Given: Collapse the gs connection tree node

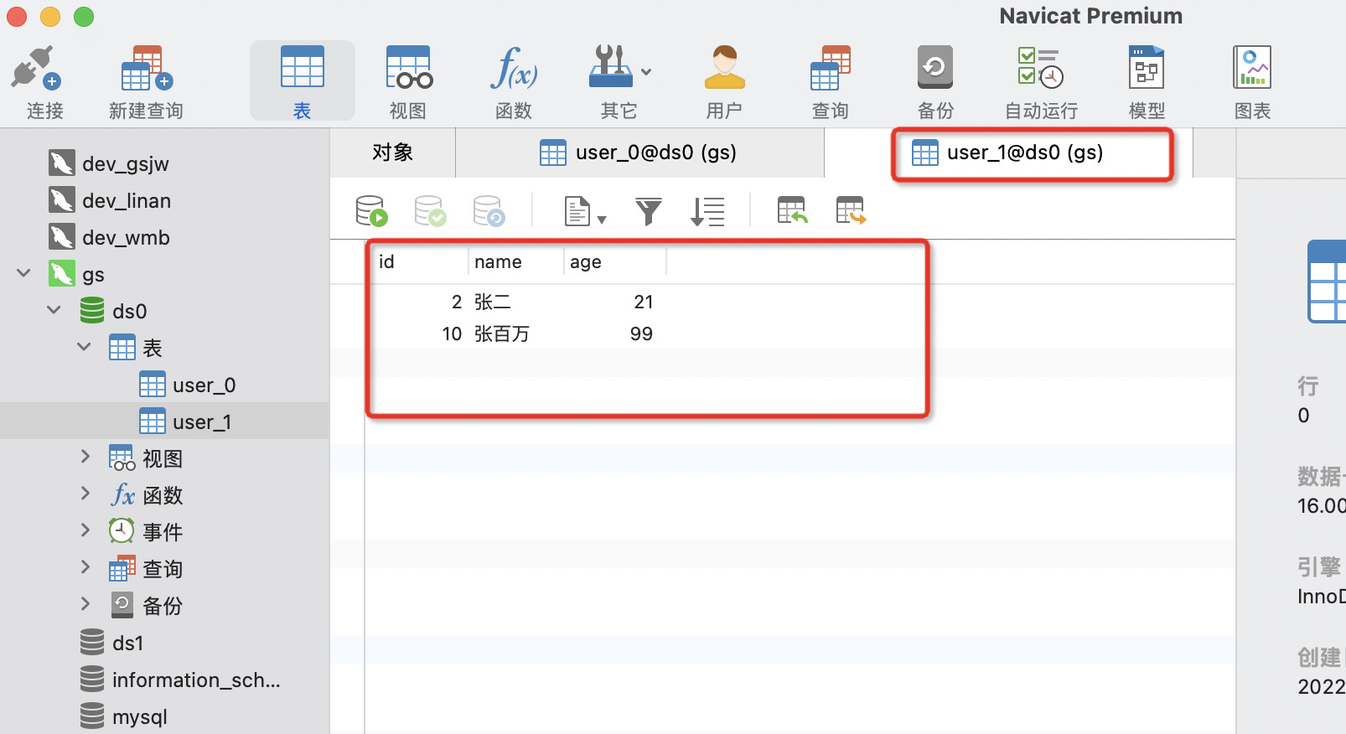Looking at the screenshot, I should coord(24,273).
